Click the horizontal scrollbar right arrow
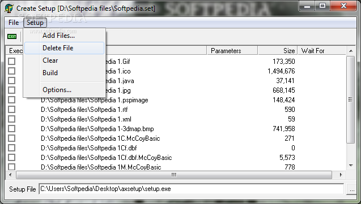This screenshot has width=361, height=204. point(341,175)
